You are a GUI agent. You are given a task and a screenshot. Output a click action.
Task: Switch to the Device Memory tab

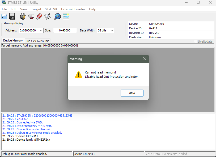13,40
